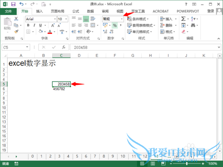The width and height of the screenshot is (223, 167).
Task: Align text left
Action: pos(74,25)
